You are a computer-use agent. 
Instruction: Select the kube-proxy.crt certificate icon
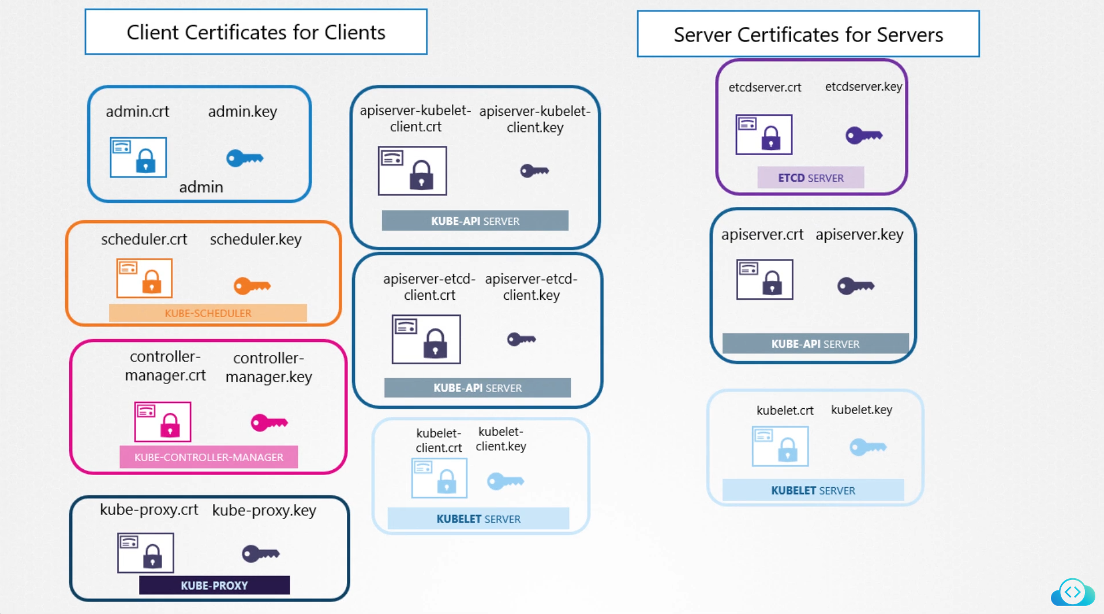(x=145, y=553)
